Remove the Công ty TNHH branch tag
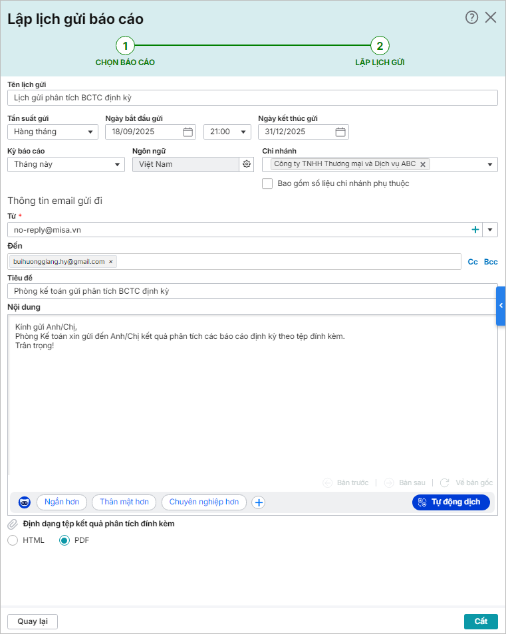506x634 pixels. point(422,164)
